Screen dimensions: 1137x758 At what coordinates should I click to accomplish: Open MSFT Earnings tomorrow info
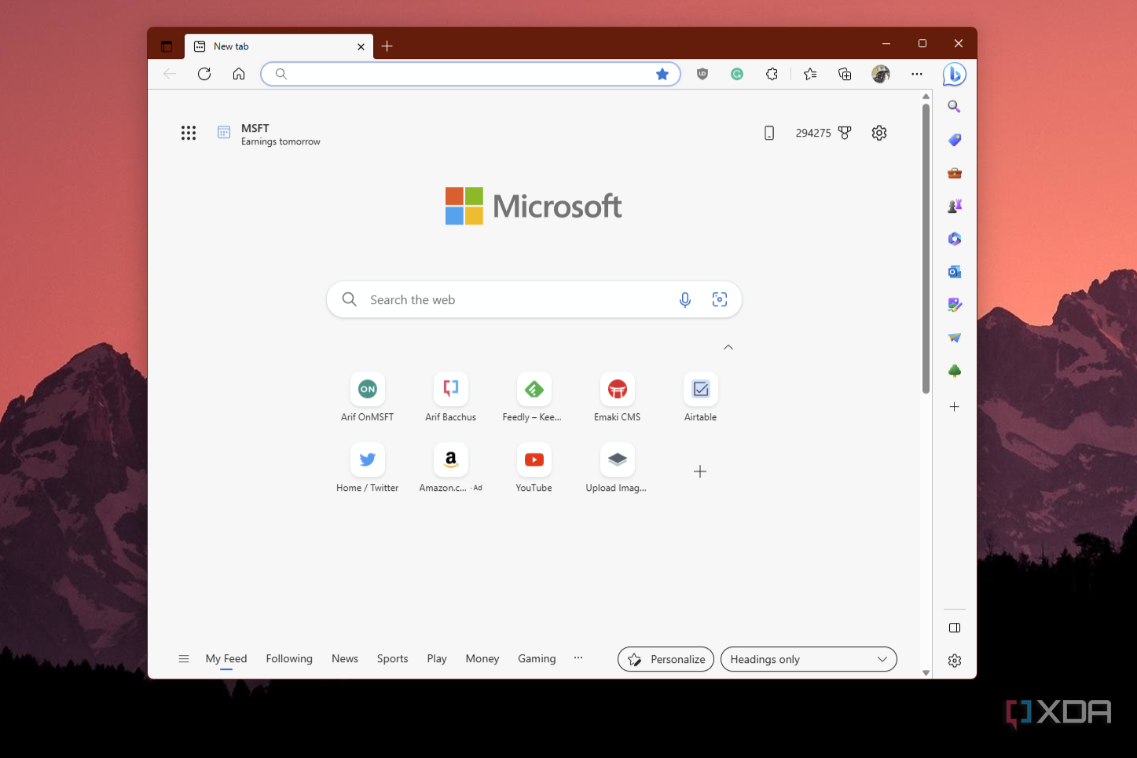(x=269, y=134)
